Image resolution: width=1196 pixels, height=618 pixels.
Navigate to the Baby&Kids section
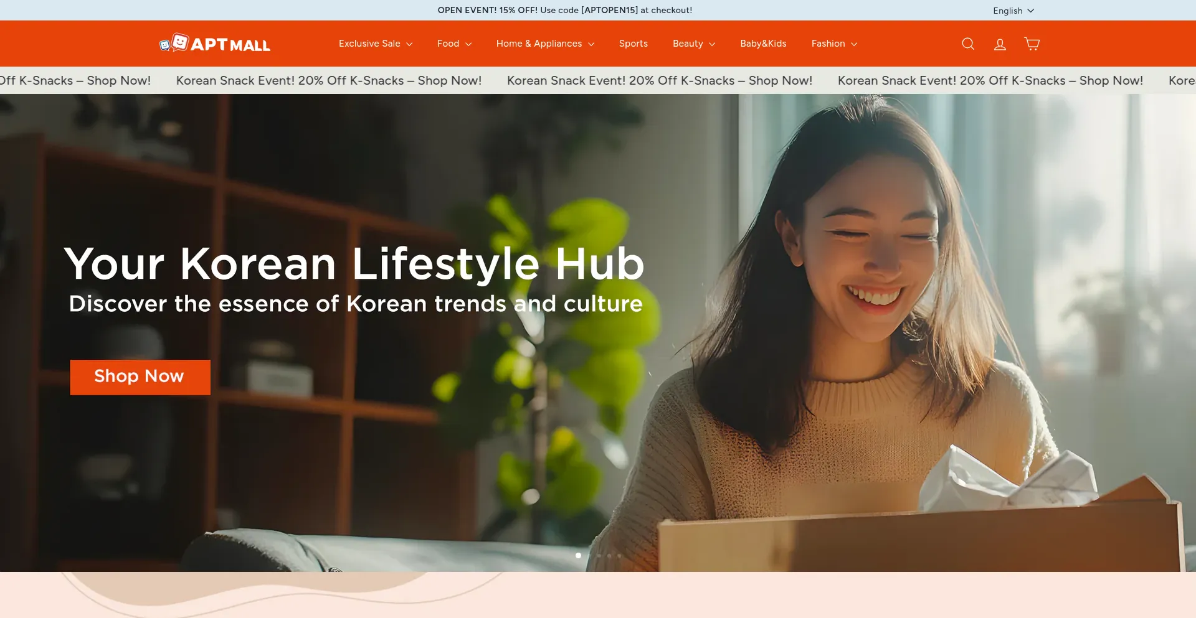763,44
